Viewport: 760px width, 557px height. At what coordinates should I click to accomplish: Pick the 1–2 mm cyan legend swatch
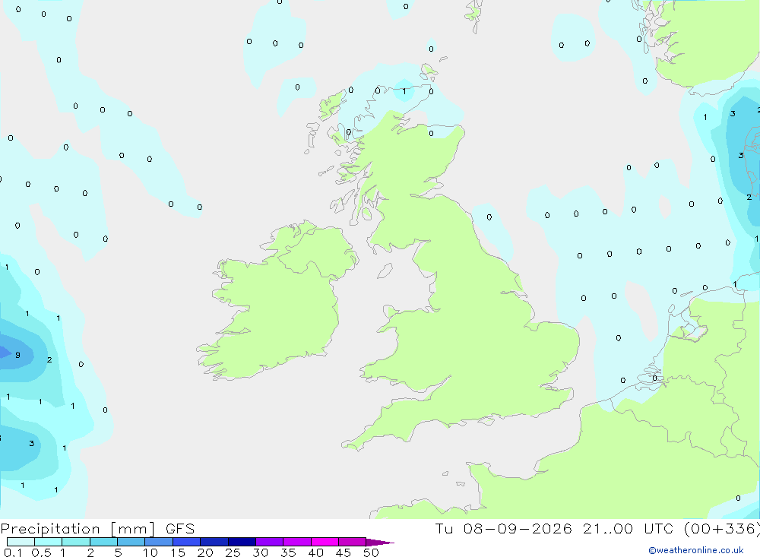tap(76, 542)
